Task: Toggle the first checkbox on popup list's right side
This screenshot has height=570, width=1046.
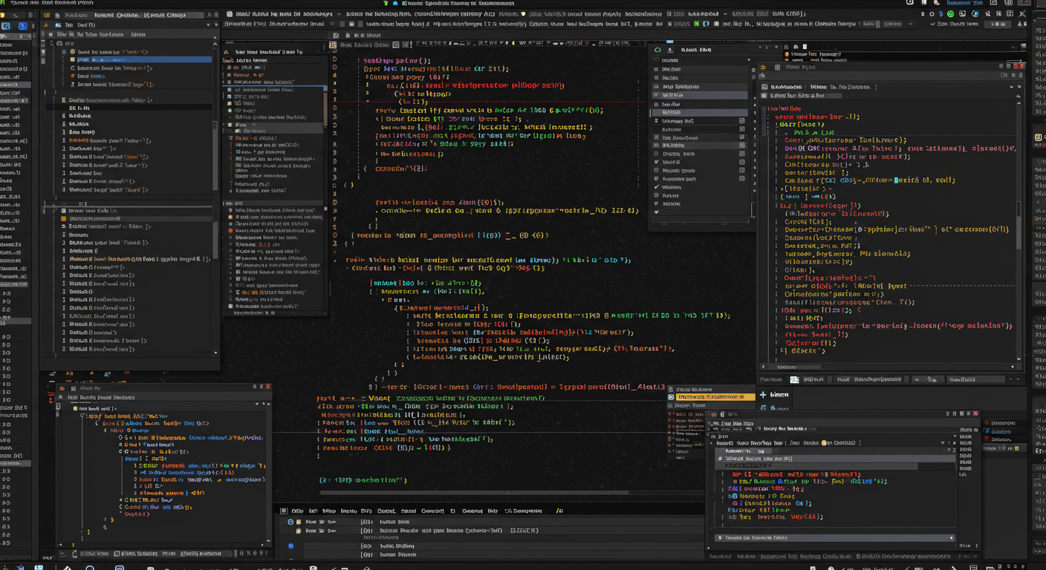Action: pyautogui.click(x=741, y=121)
